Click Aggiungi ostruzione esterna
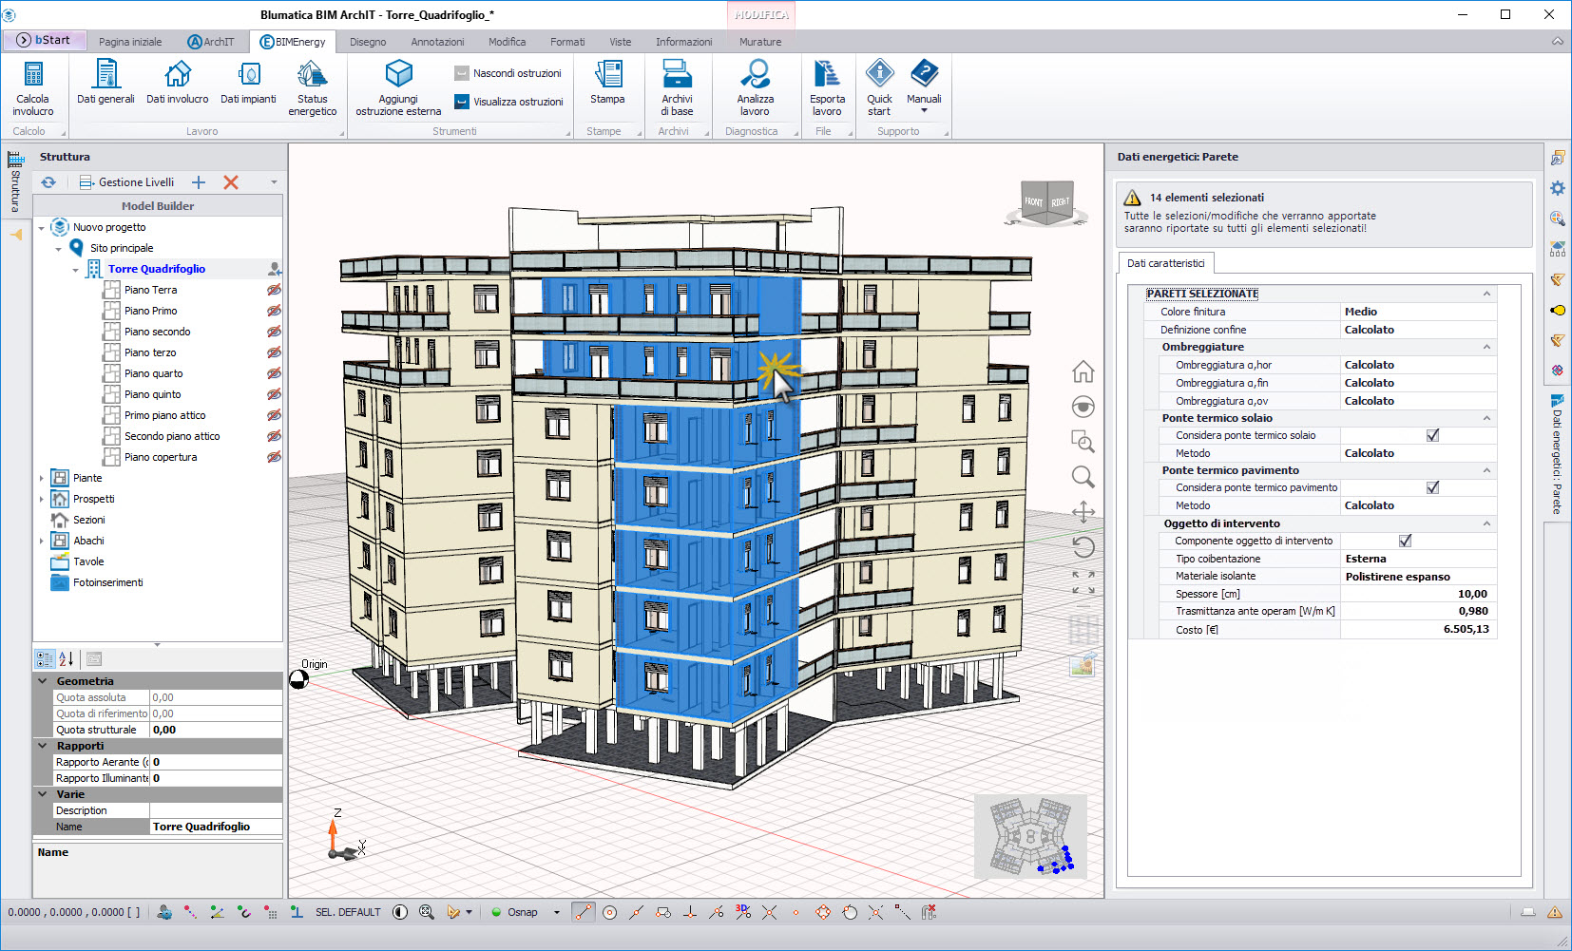Image resolution: width=1572 pixels, height=951 pixels. click(x=398, y=88)
